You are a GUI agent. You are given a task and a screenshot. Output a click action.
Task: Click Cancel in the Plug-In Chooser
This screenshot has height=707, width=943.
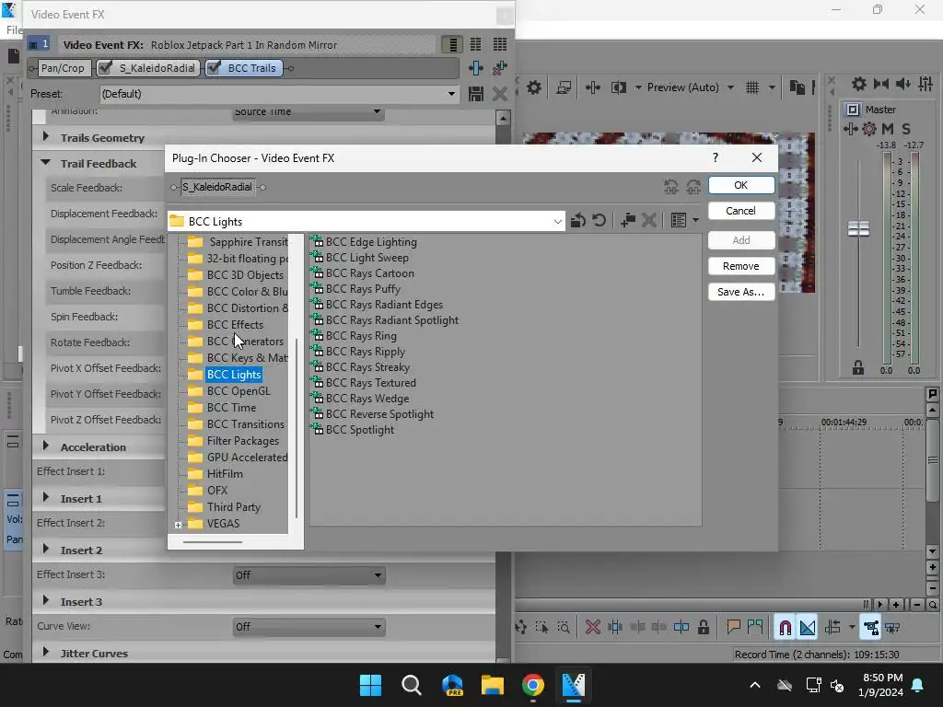741,211
